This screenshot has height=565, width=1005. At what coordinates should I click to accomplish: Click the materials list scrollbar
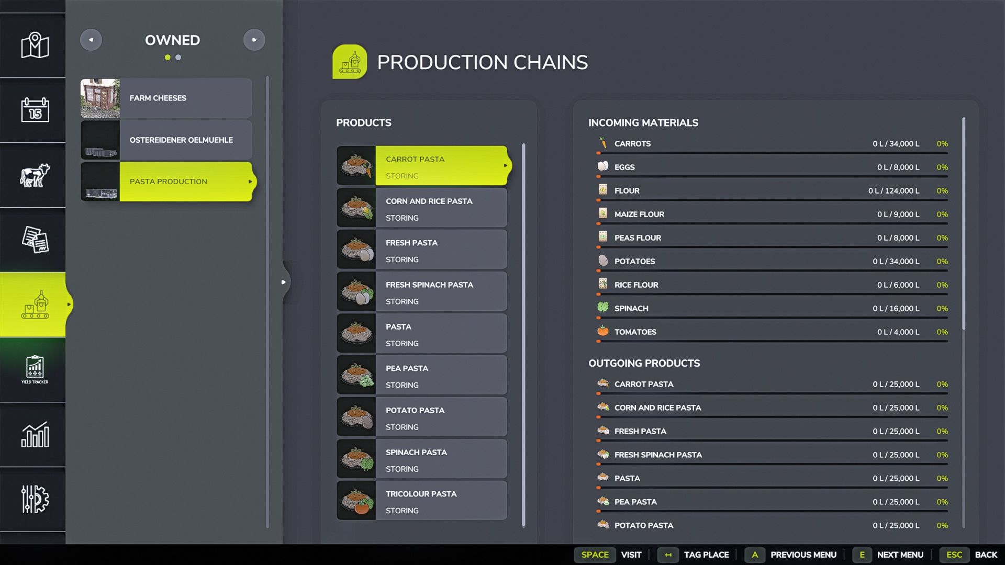coord(964,225)
